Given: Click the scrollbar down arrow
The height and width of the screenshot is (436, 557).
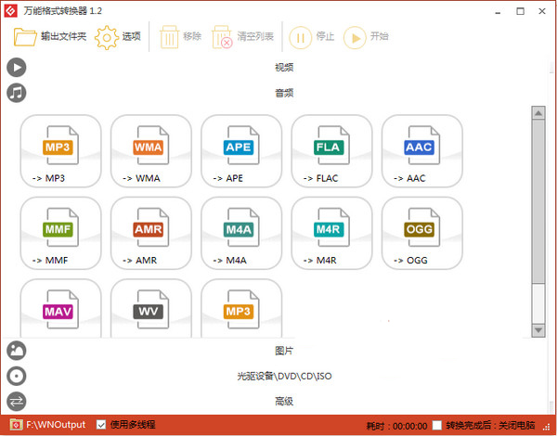Looking at the screenshot, I should point(538,329).
